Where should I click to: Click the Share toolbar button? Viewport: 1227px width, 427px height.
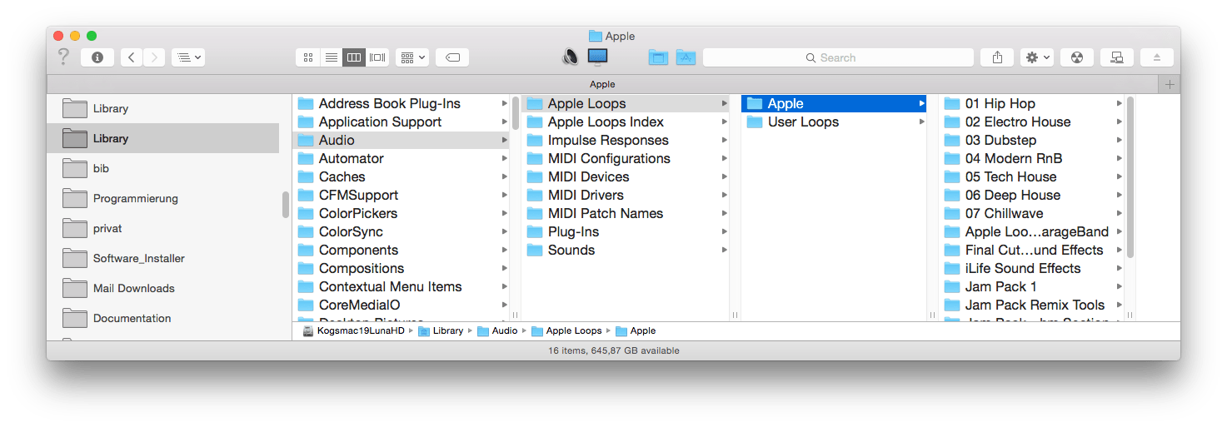point(997,57)
